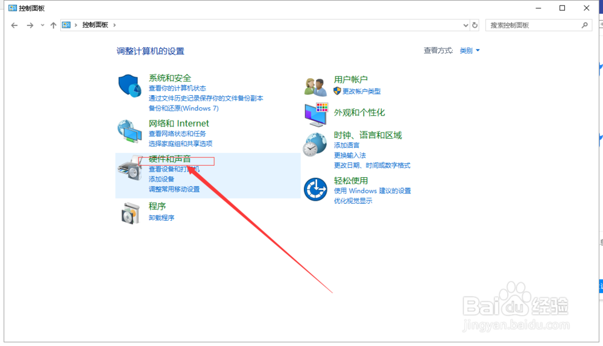The height and width of the screenshot is (346, 603).
Task: Click 调整常用移动设置 link
Action: pos(174,189)
